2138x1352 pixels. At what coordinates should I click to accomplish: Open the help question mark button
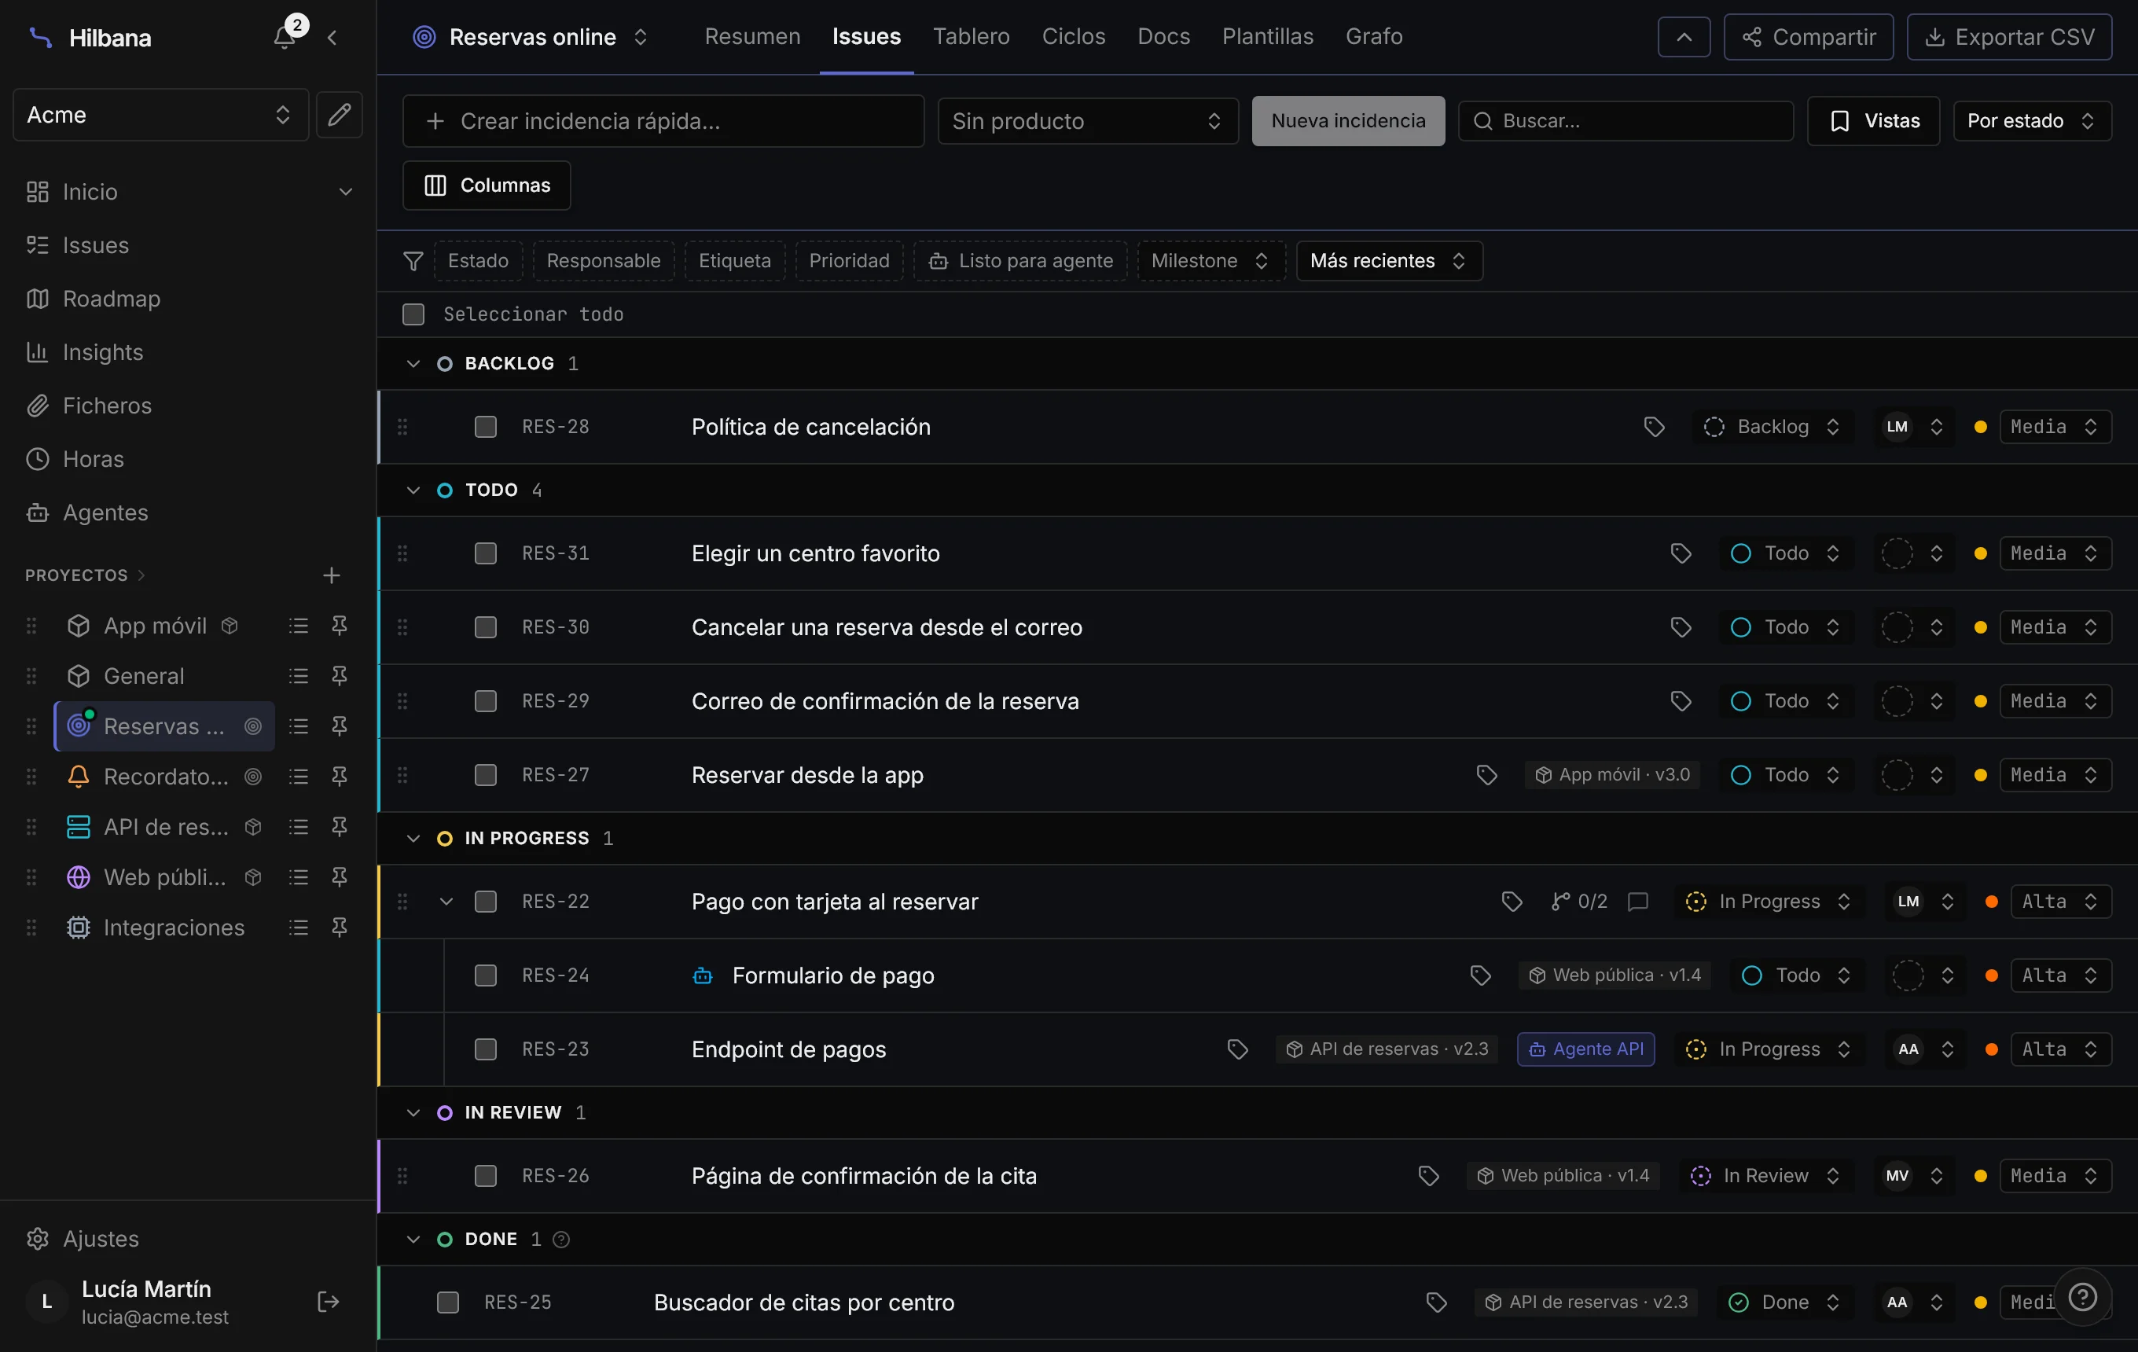click(x=2083, y=1298)
